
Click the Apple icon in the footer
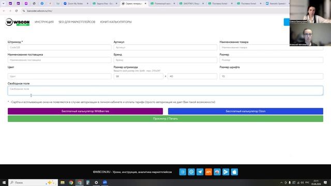coord(234,172)
